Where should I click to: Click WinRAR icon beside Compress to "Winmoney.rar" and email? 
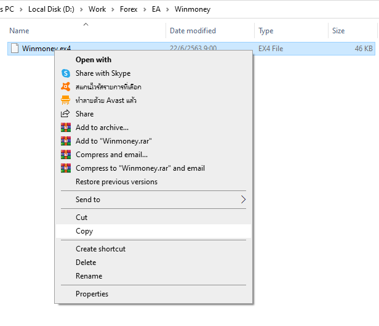66,168
